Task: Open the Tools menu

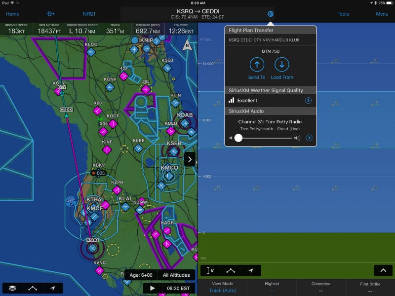Action: click(343, 14)
